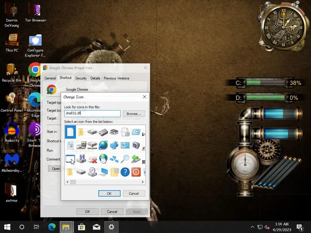Switch to the General tab
Screen dimensions: 311x233
pyautogui.click(x=50, y=78)
